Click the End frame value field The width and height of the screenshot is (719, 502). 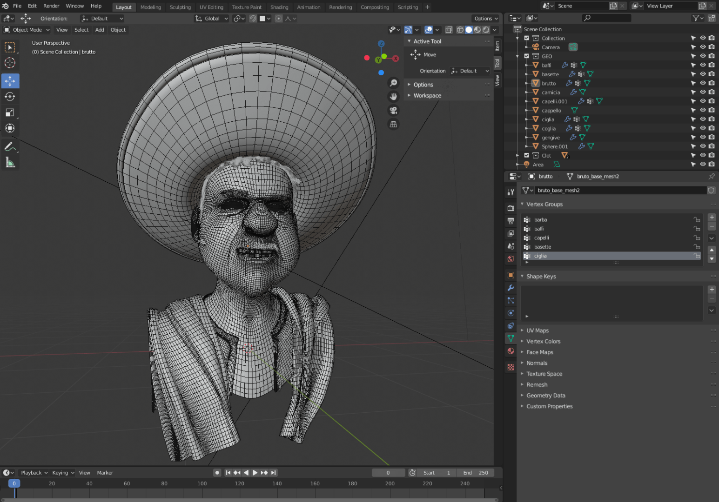point(475,473)
